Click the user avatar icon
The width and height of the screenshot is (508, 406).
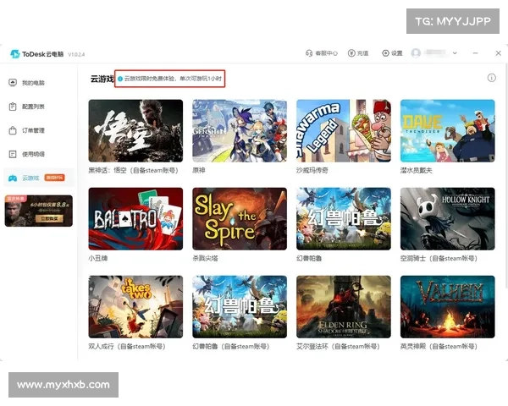tap(416, 53)
